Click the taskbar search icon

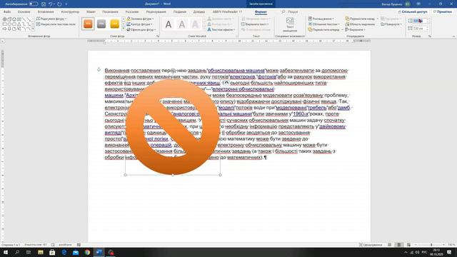[17, 252]
